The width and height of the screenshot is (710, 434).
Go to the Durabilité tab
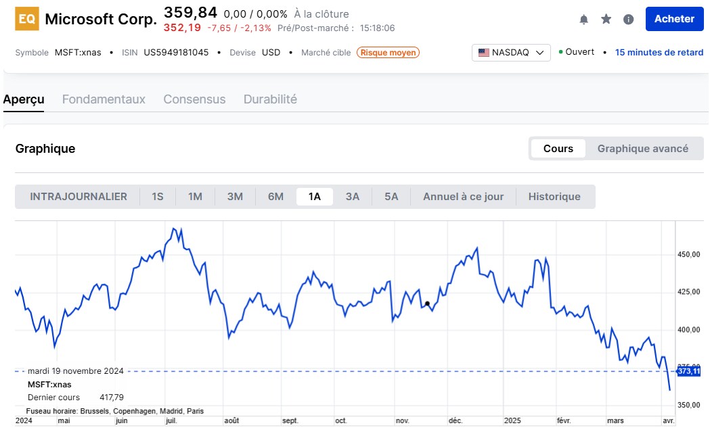click(x=270, y=99)
